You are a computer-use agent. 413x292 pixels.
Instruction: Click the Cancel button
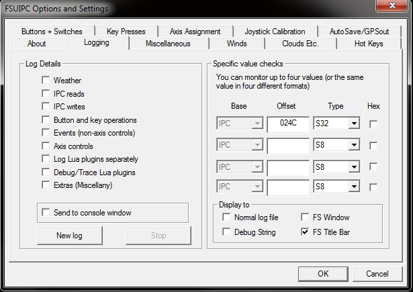(x=377, y=274)
